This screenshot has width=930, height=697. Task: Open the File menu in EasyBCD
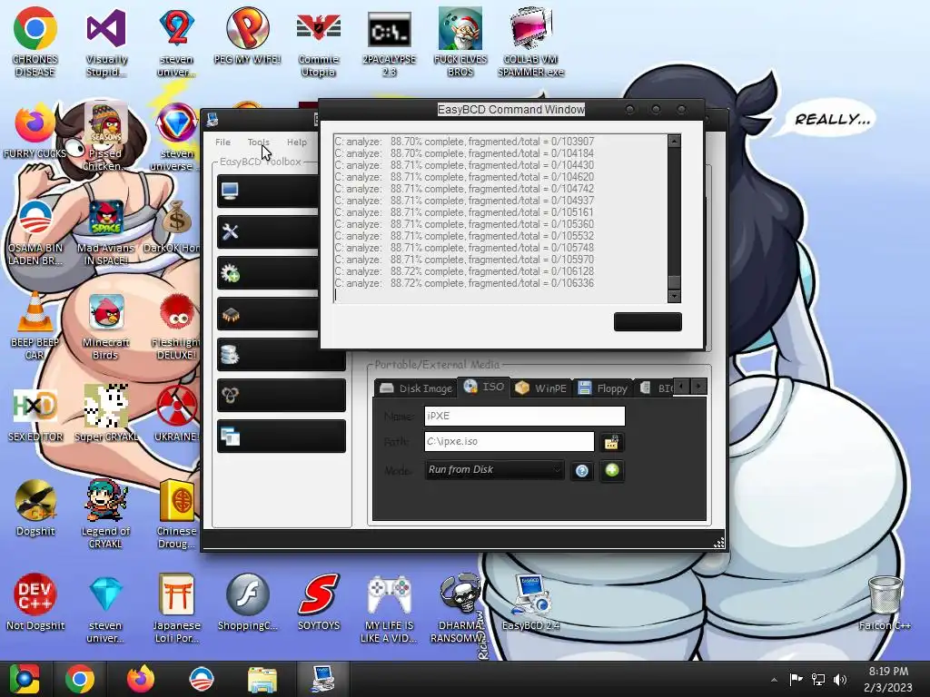pos(223,142)
